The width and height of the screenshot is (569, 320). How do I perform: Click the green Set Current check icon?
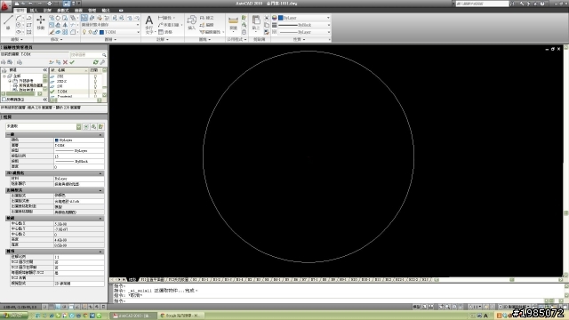(72, 62)
